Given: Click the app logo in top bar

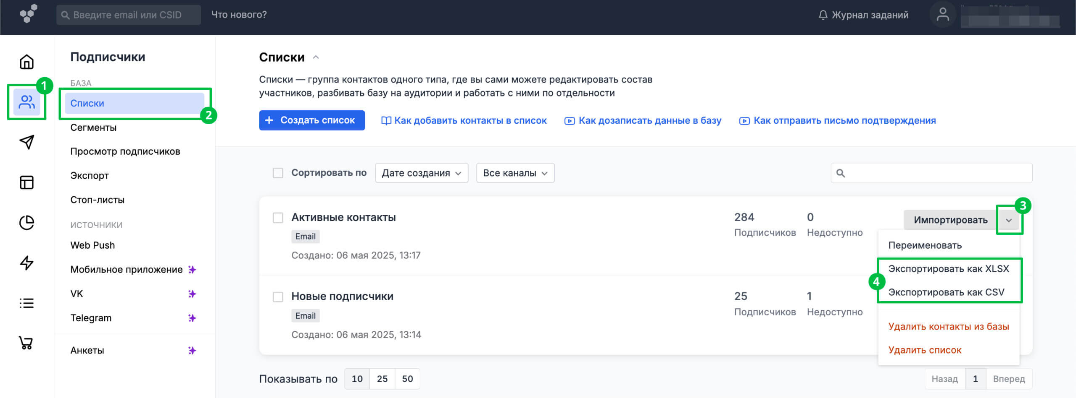Looking at the screenshot, I should point(28,14).
